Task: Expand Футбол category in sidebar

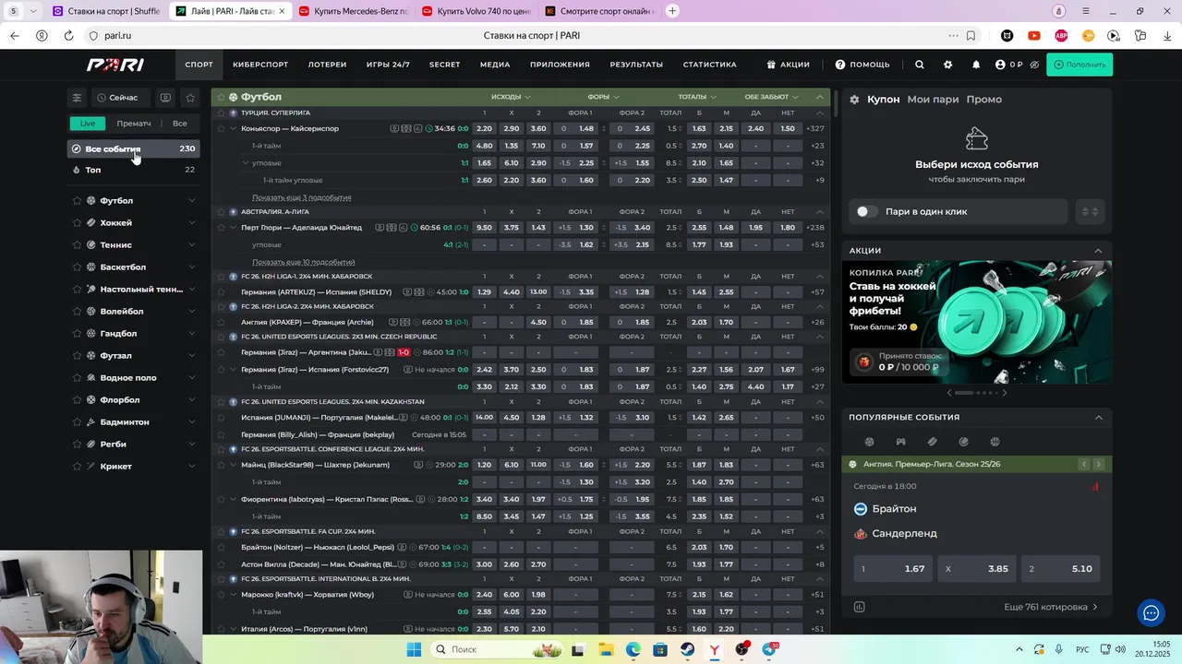Action: click(191, 200)
